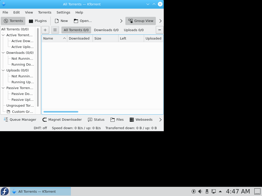Collapse the Active Torrents group
This screenshot has height=196, width=262.
3,35
